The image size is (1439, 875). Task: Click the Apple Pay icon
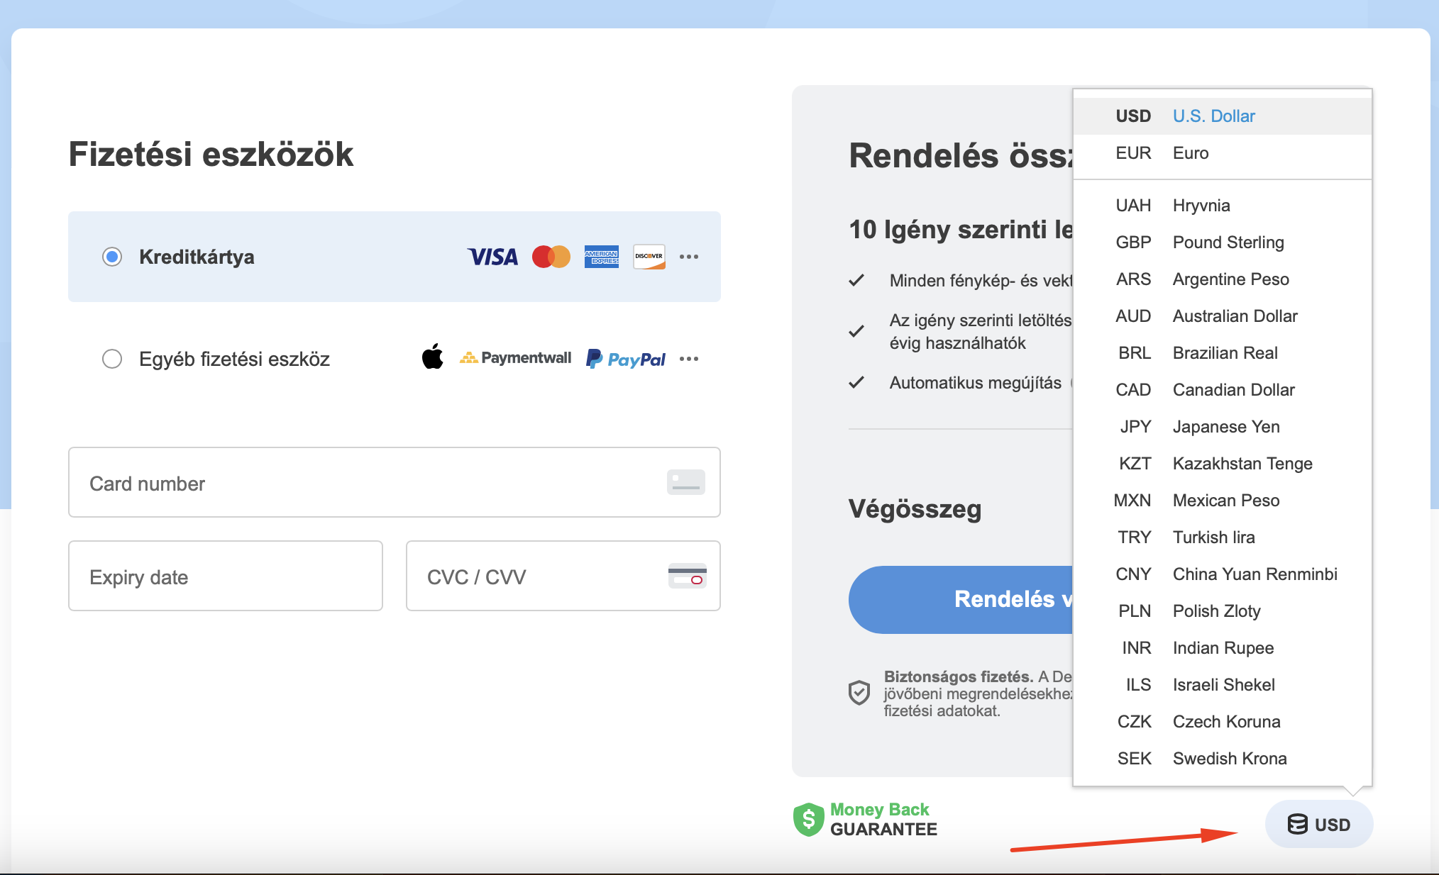(433, 358)
